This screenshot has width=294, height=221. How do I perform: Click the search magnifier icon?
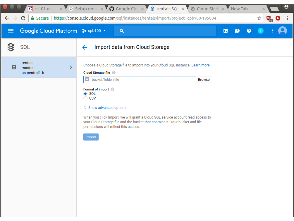click(x=122, y=31)
